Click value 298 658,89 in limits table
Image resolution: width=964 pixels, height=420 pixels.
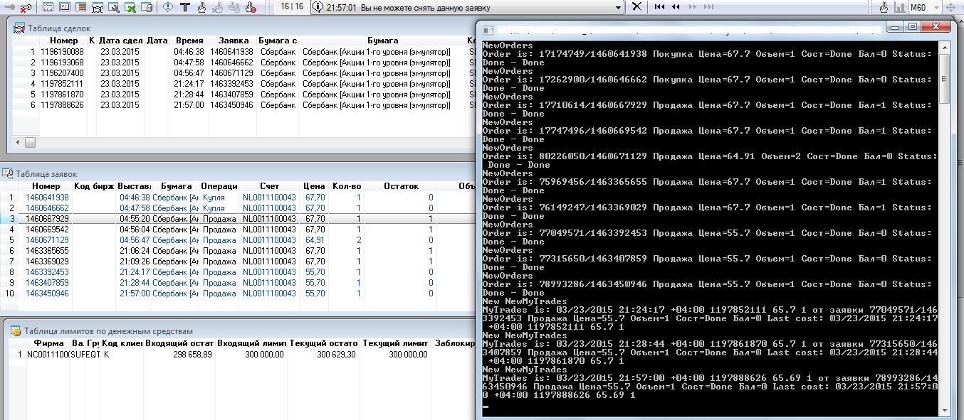tap(192, 354)
